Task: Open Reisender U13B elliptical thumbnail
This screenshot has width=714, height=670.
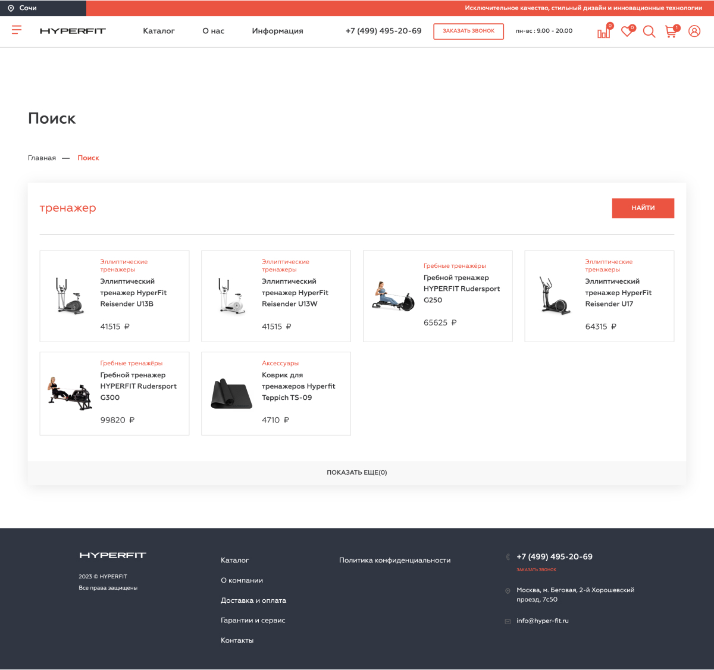Action: [70, 296]
